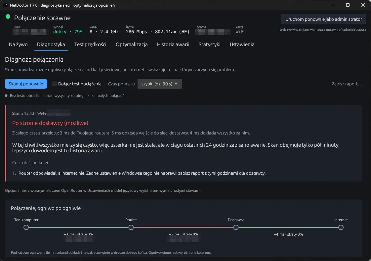Click the "Połączenie sprawne" status heading
This screenshot has width=371, height=261.
42,18
